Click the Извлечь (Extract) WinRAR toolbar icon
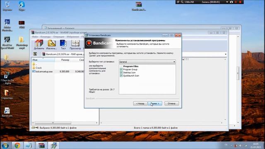The height and width of the screenshot is (149, 265). [x=51, y=45]
